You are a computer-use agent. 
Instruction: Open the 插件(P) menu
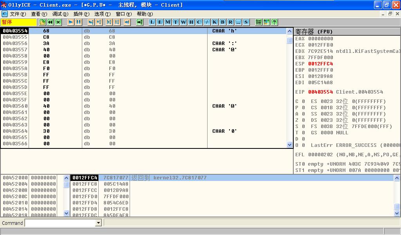coord(81,14)
